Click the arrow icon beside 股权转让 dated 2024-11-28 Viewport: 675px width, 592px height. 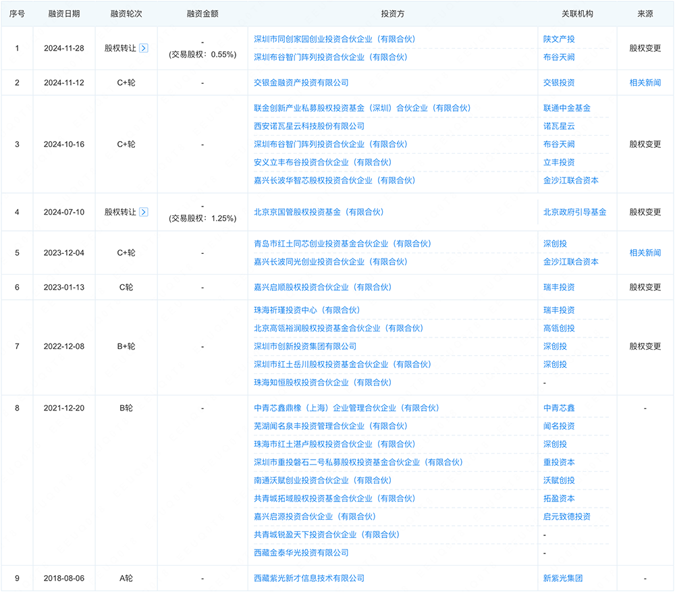point(143,49)
